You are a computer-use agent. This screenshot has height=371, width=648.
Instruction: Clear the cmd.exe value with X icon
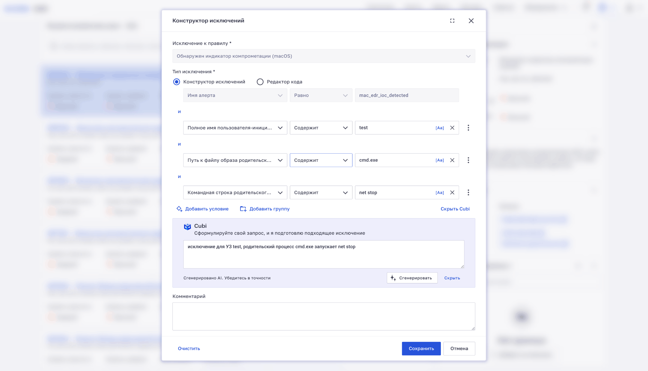452,160
